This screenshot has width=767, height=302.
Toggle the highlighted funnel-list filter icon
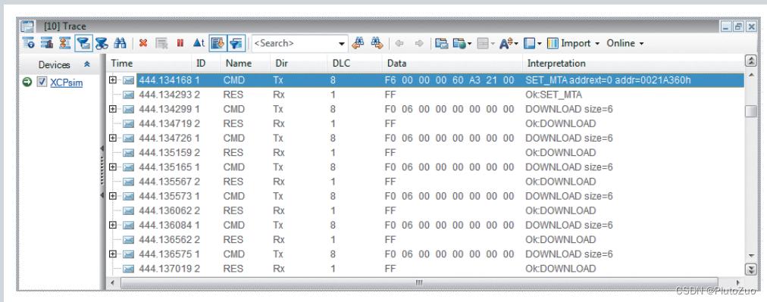(x=236, y=43)
